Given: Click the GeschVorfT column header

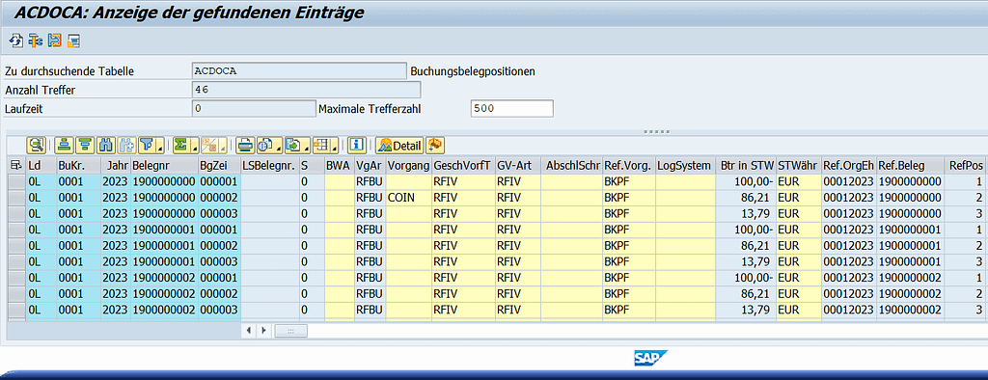Looking at the screenshot, I should (x=463, y=165).
